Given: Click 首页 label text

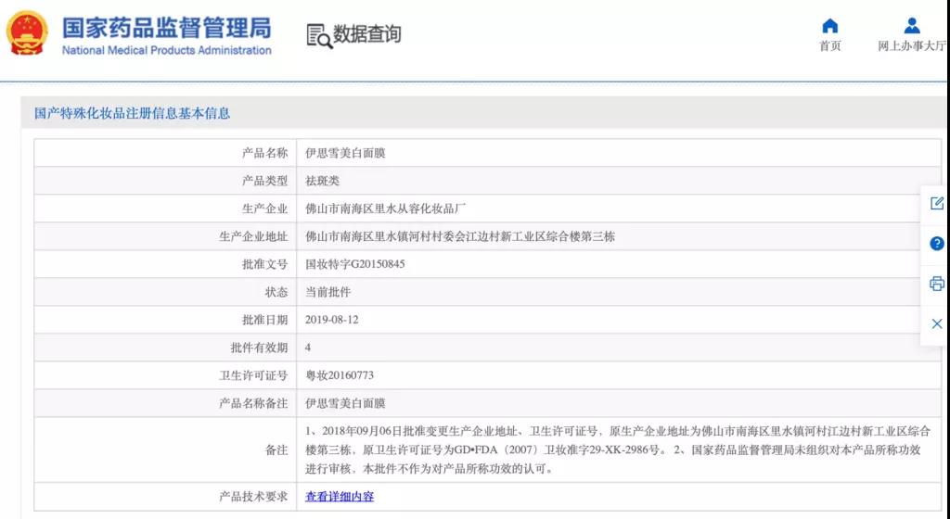Looking at the screenshot, I should tap(830, 46).
